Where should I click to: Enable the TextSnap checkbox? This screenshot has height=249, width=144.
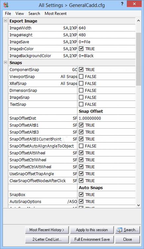pyautogui.click(x=81, y=104)
